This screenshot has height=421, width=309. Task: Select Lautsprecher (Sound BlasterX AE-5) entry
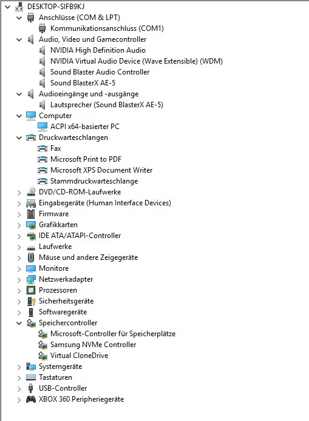click(107, 105)
